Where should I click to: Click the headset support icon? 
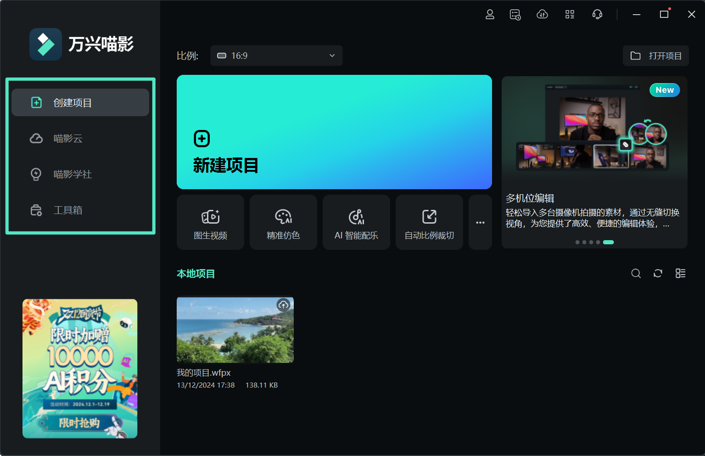click(x=597, y=14)
